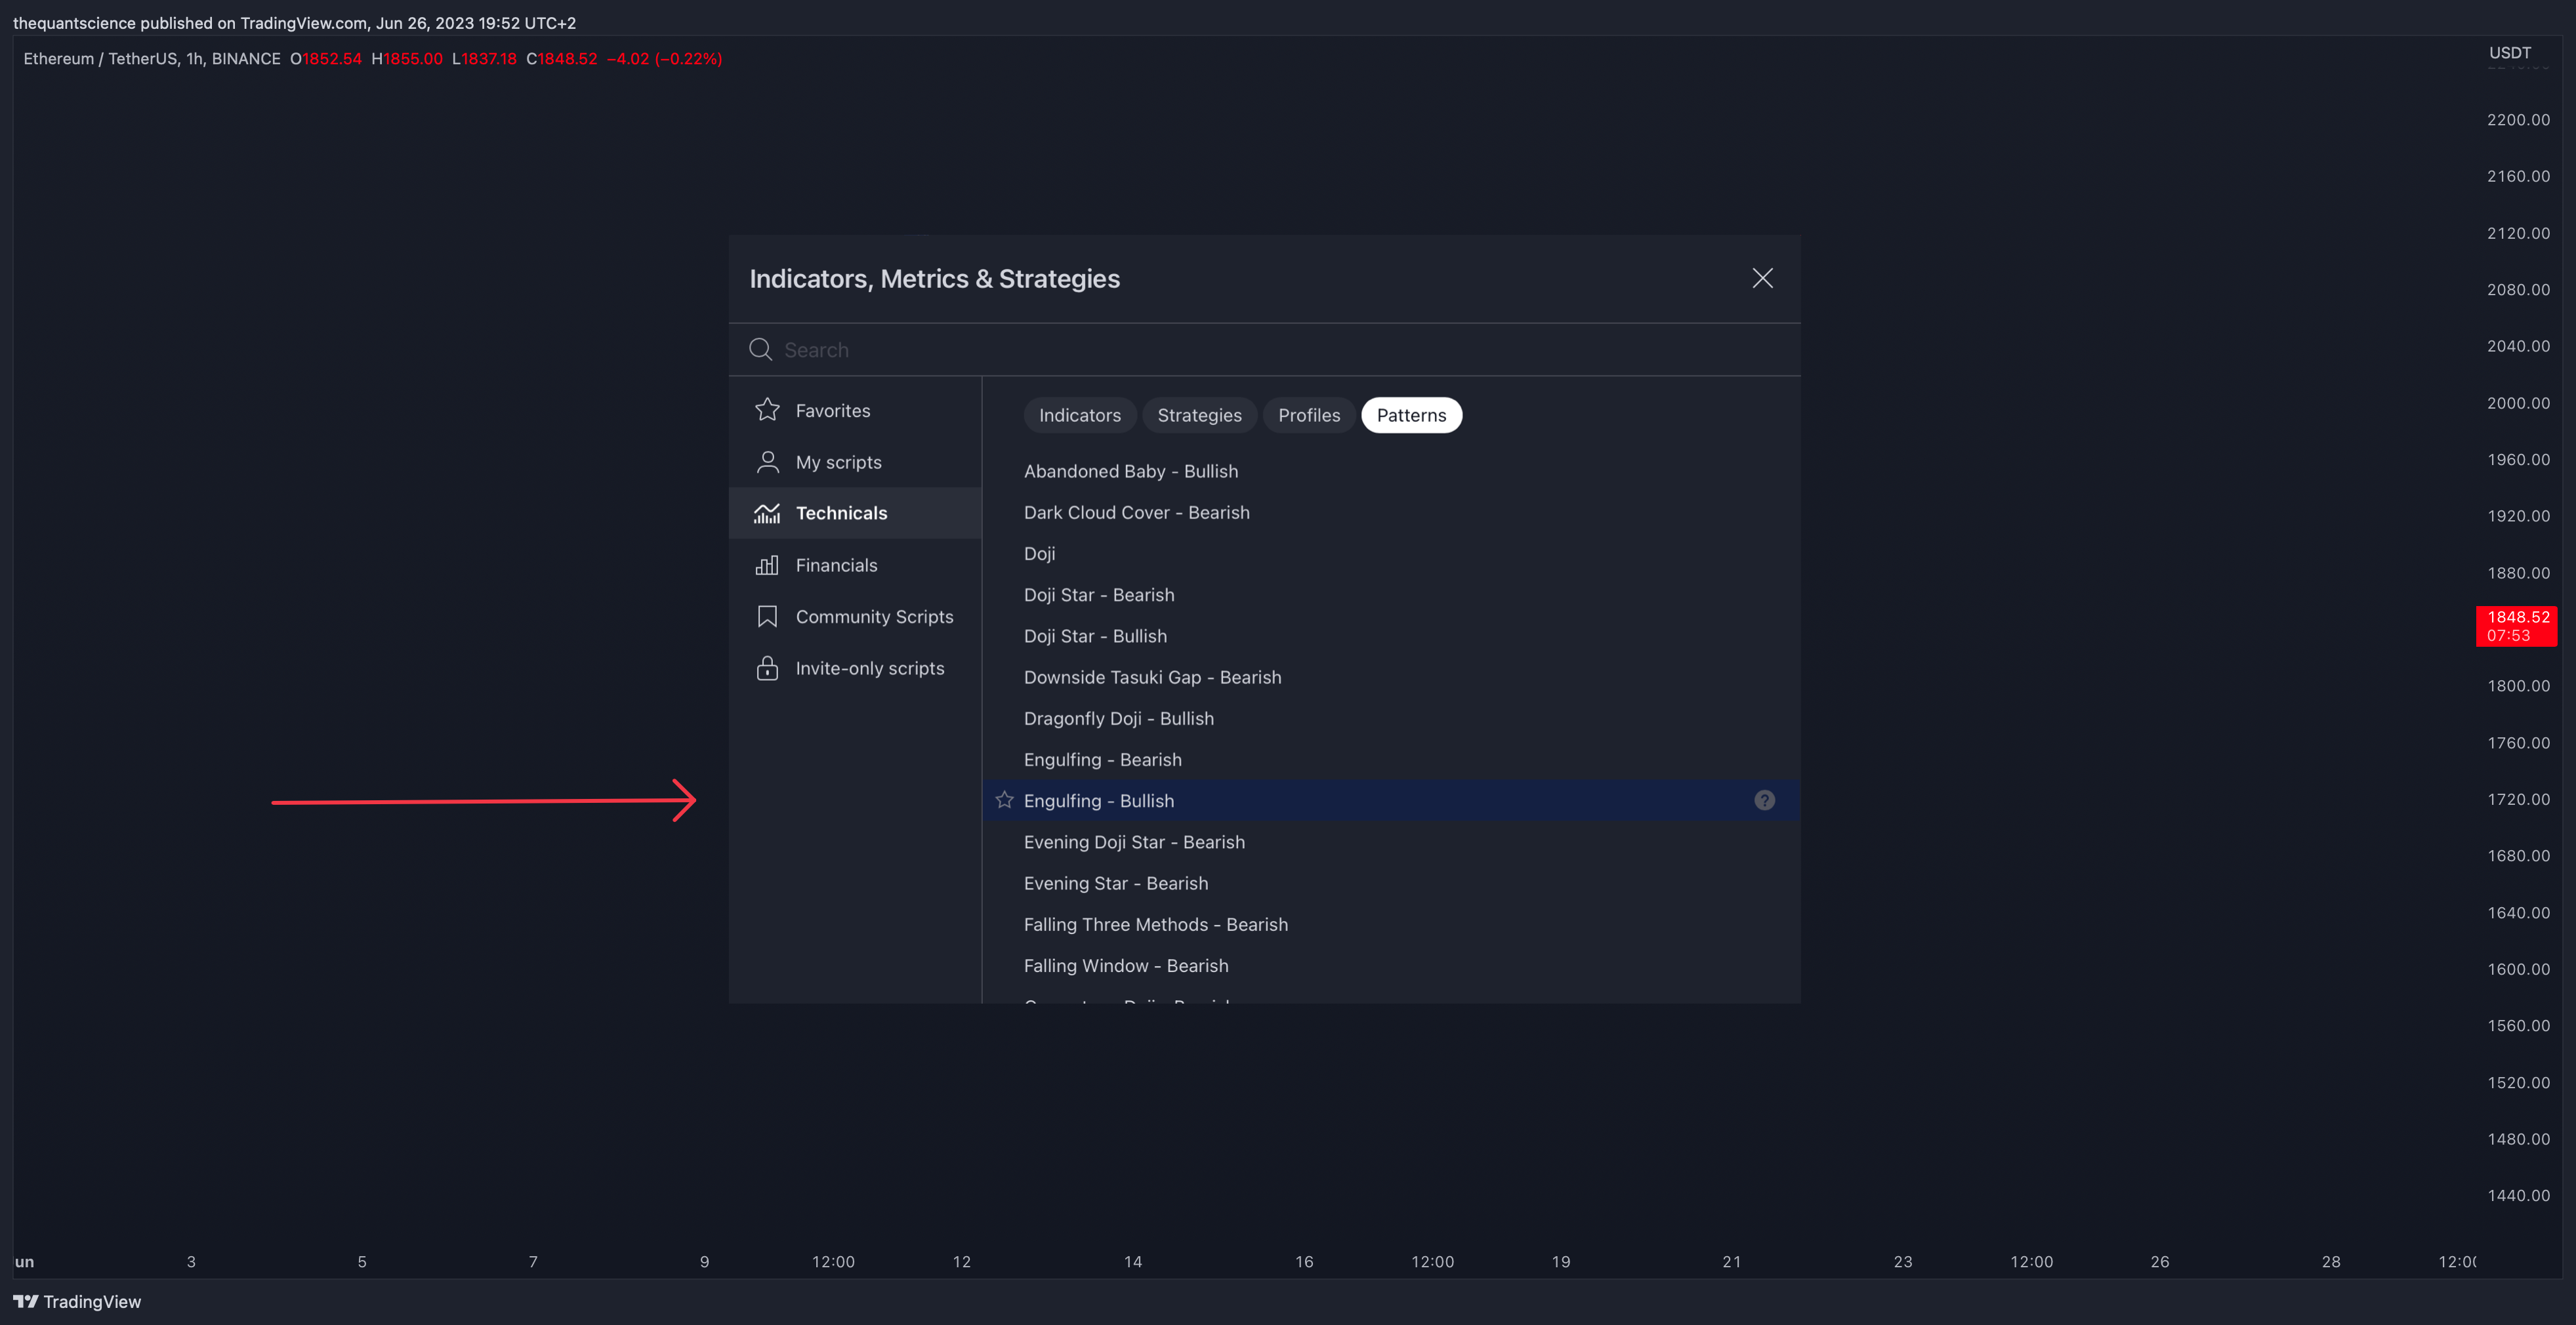This screenshot has height=1325, width=2576.
Task: Add Downside Tasuki Gap - Bearish pattern
Action: [x=1391, y=677]
